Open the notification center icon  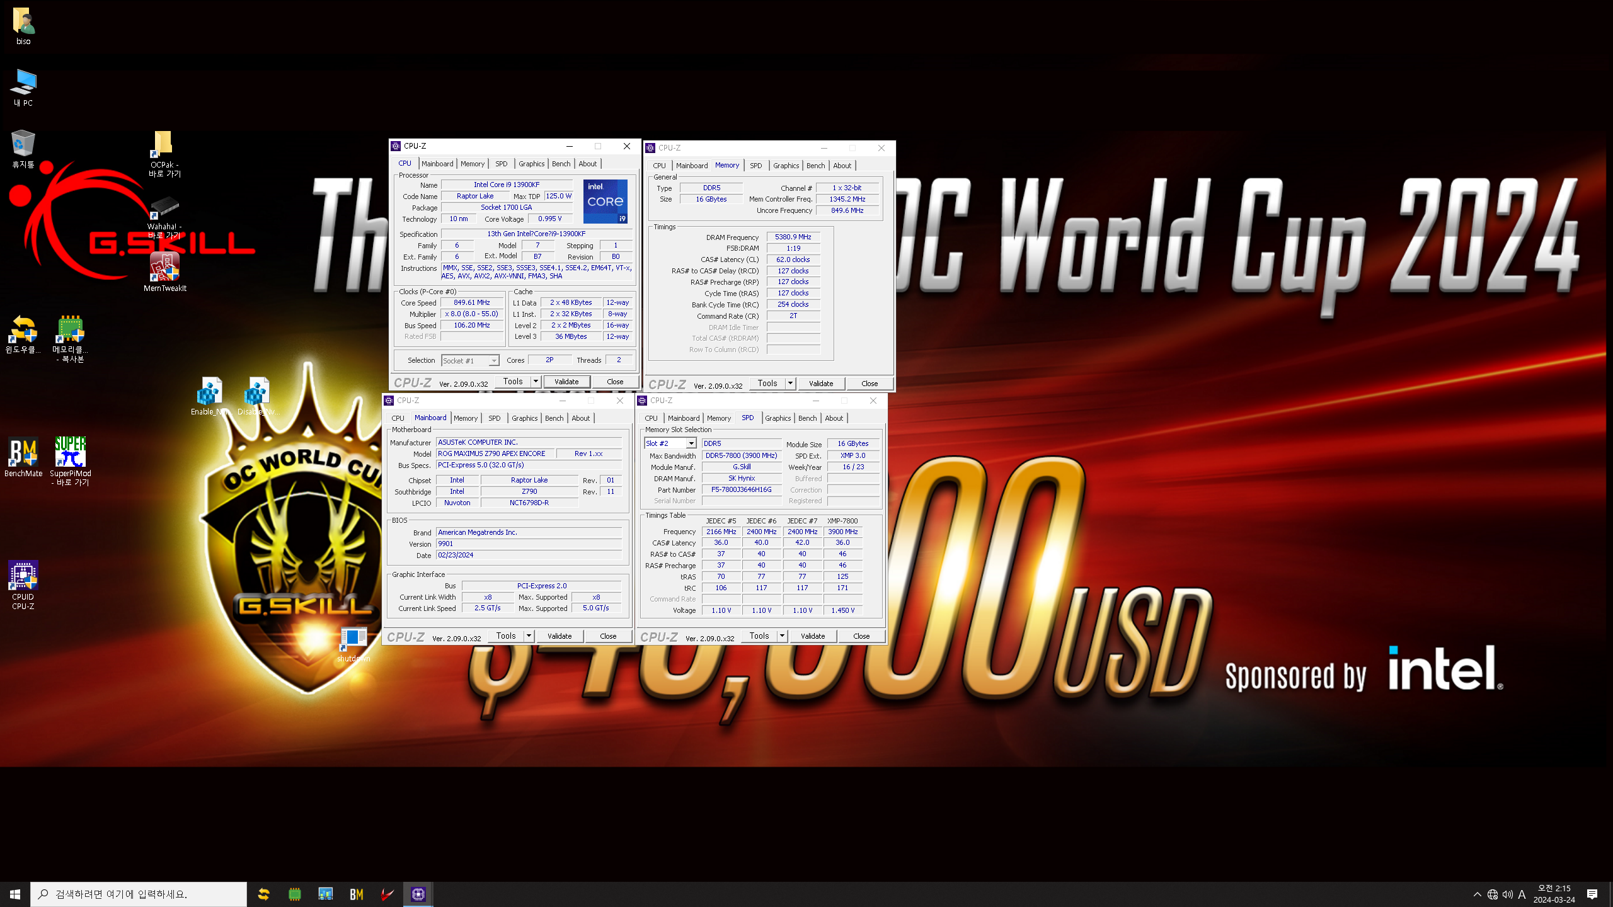(1592, 894)
